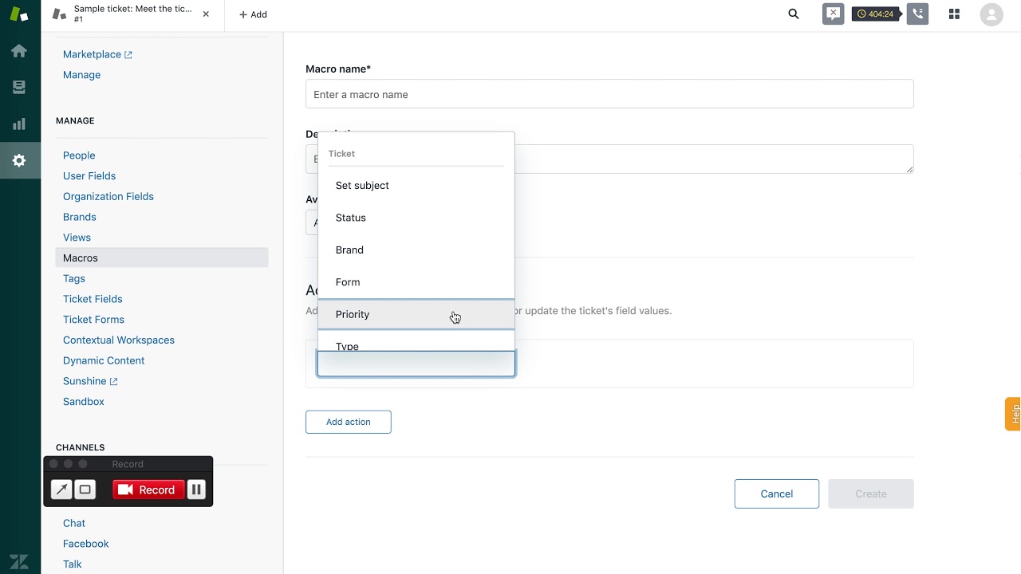
Task: Click the disabled Create button
Action: pos(871,494)
